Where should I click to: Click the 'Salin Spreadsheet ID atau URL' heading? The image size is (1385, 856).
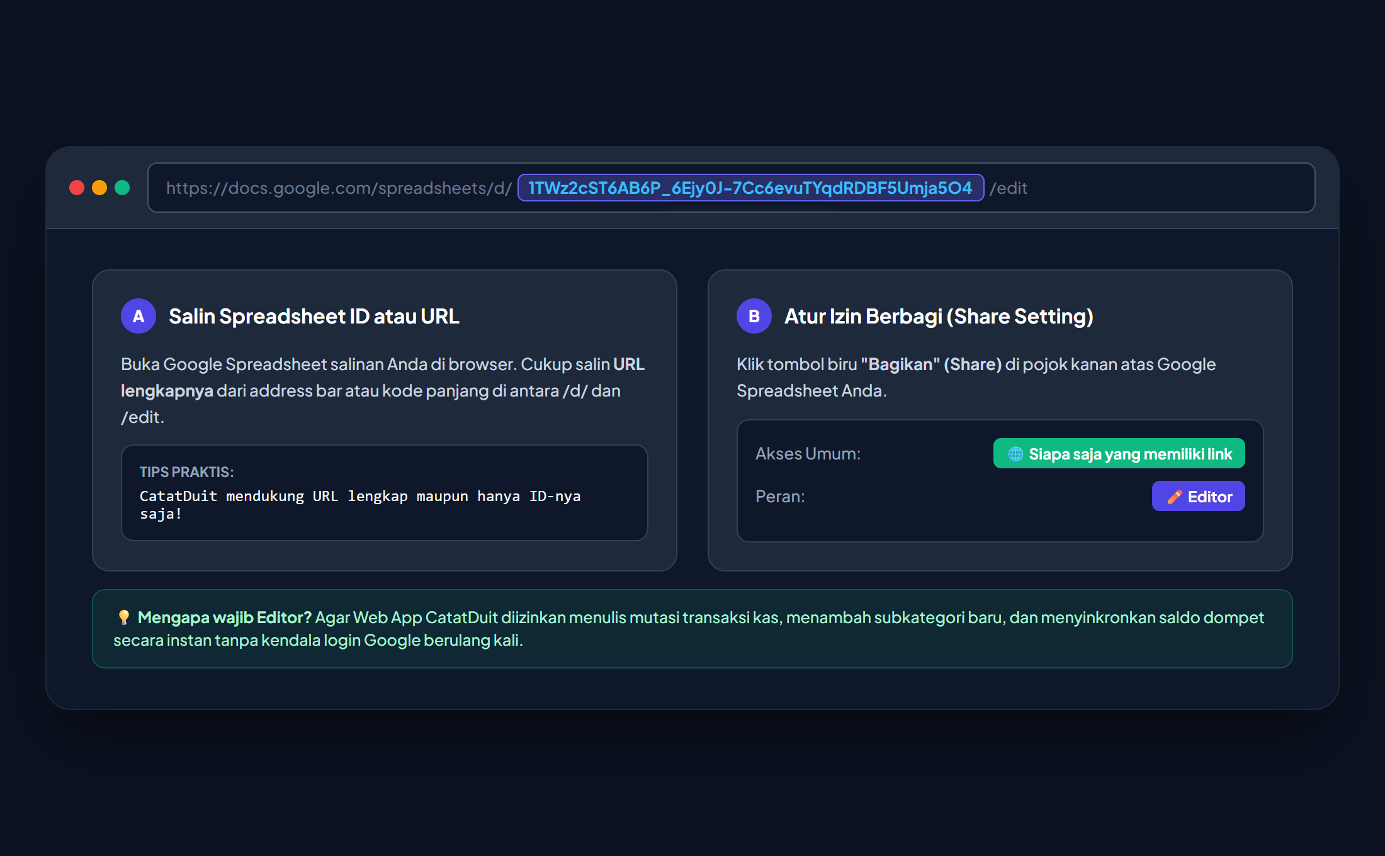314,316
